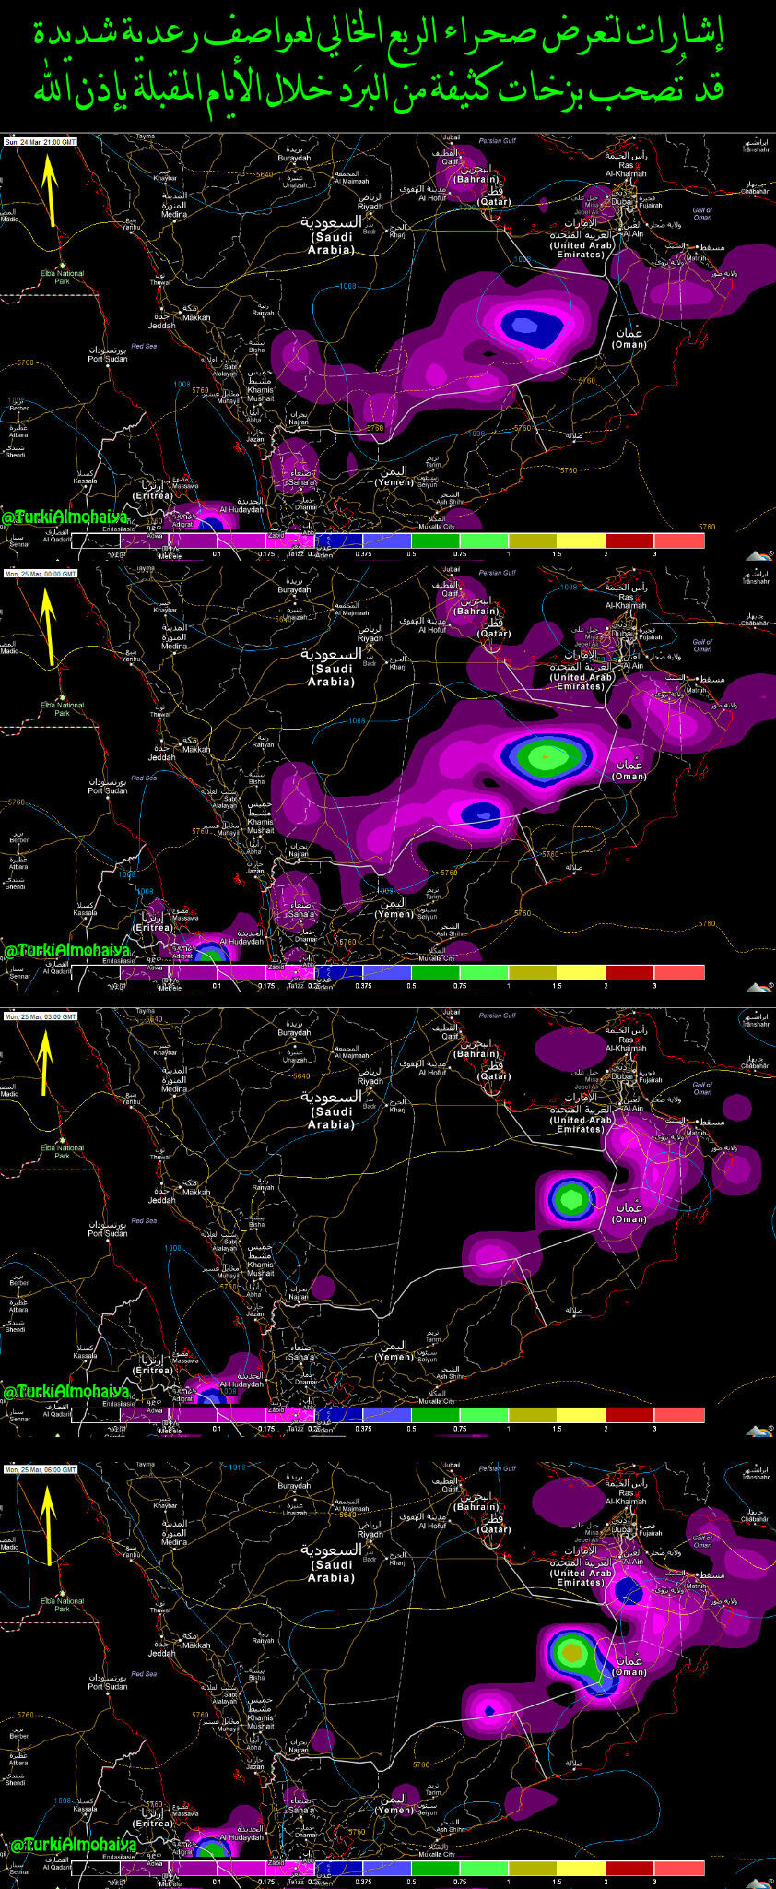Click the green storm core in 03:00 map
776x1889 pixels.
(x=570, y=1199)
